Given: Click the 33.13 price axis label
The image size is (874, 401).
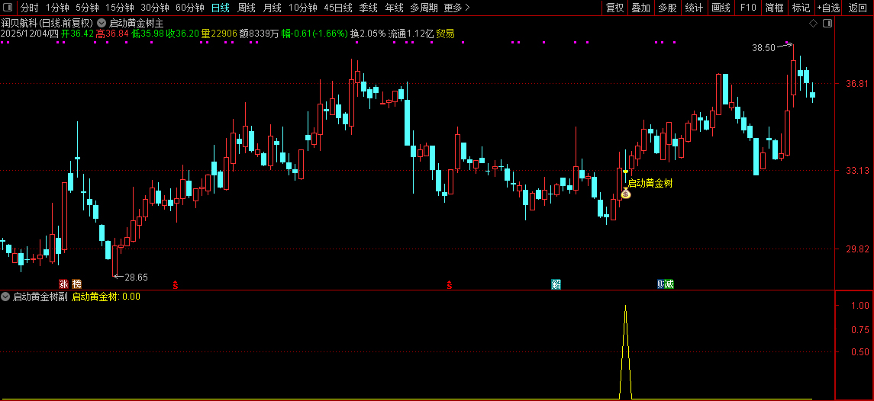Looking at the screenshot, I should pos(856,171).
